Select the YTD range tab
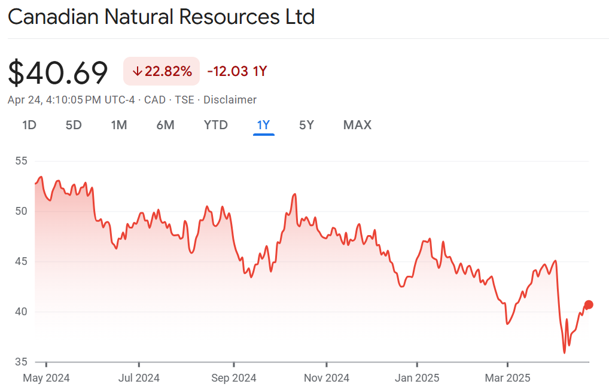 [x=215, y=125]
